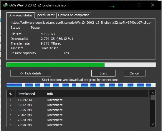Click the connections progress segment bar
The width and height of the screenshot is (162, 131).
pos(81,85)
